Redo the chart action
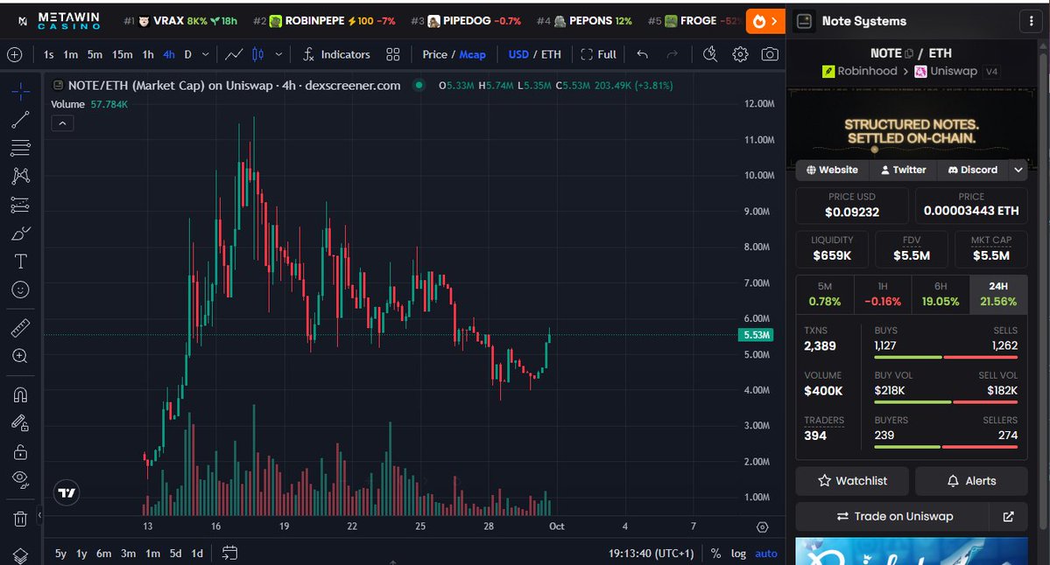Screen dimensions: 1050x565 click(x=672, y=55)
